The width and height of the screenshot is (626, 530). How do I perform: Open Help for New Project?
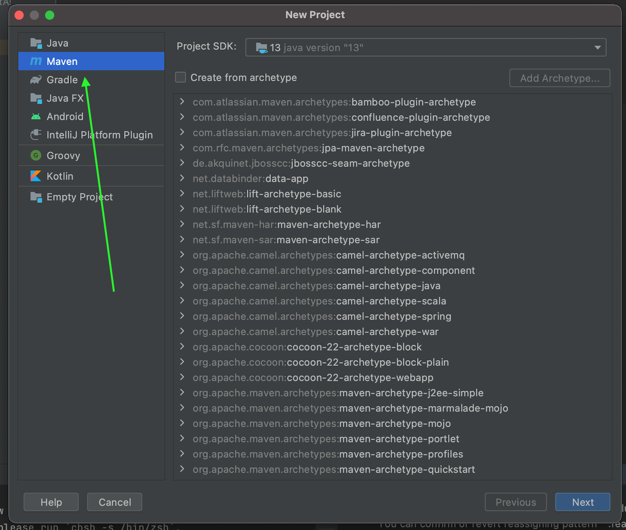coord(51,502)
